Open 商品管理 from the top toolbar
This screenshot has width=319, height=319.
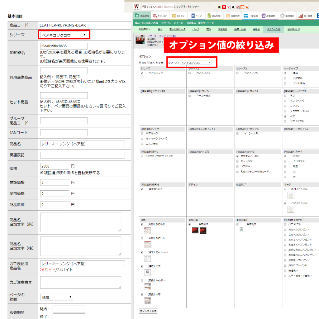(143, 16)
